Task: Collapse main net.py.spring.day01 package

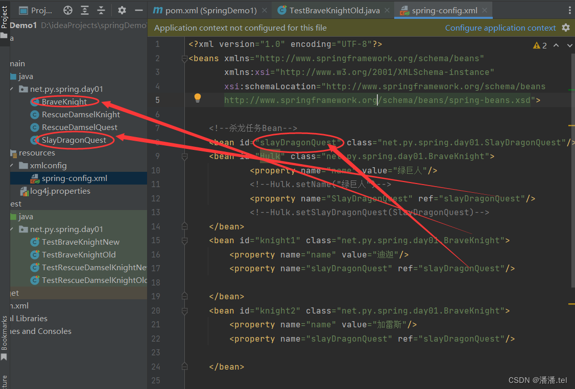Action: point(12,89)
